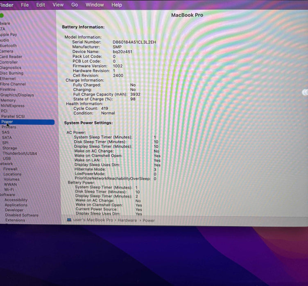
Task: Open the View menu
Action: (x=58, y=5)
